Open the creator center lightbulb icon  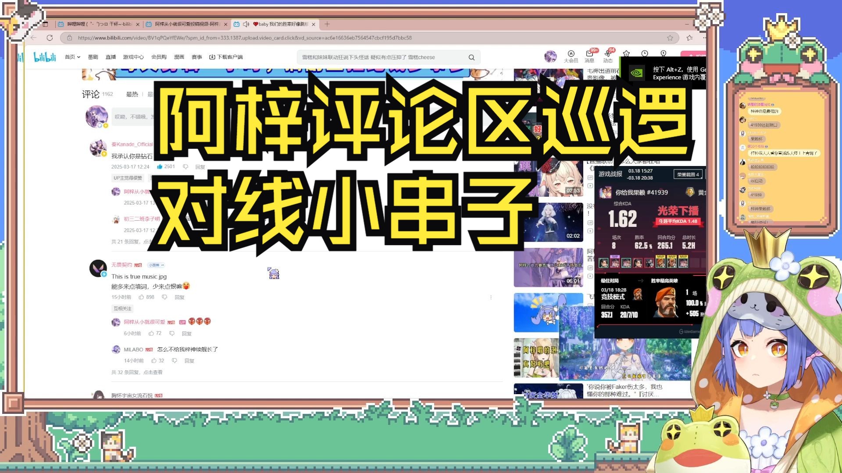[664, 53]
